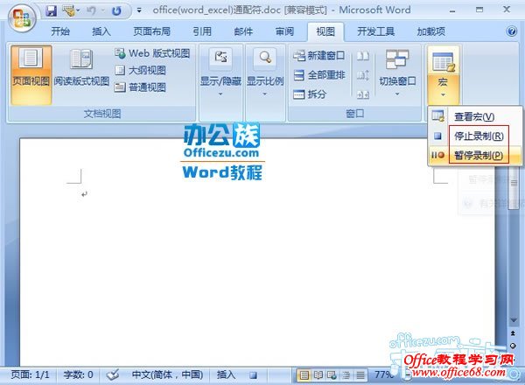
Task: Click the proofing check icon in status bar
Action: [x=113, y=374]
